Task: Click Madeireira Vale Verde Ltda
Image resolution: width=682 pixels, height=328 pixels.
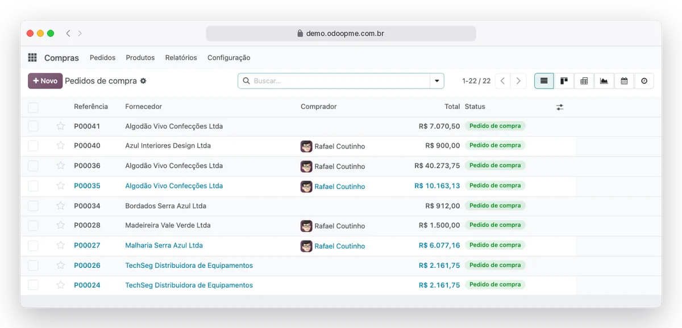Action: pyautogui.click(x=168, y=225)
